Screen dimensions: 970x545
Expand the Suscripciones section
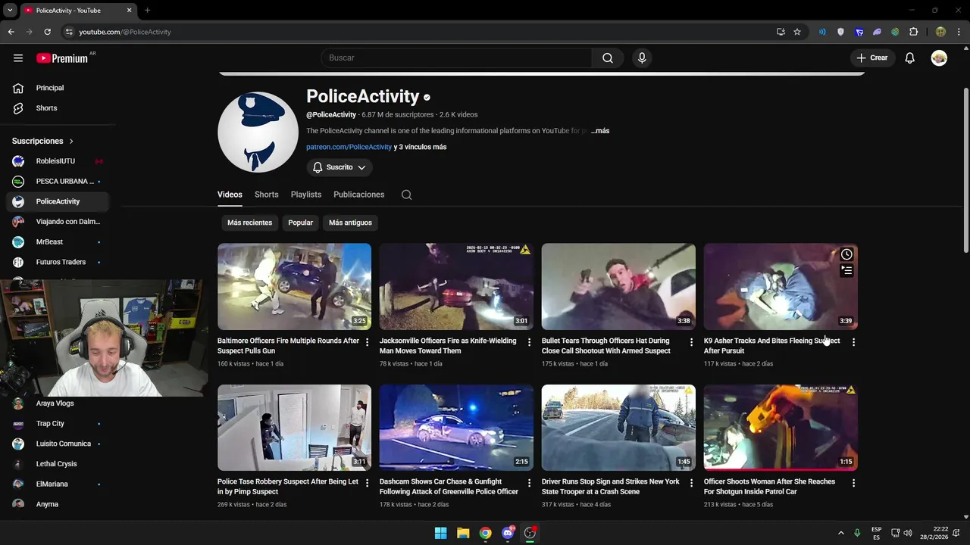pyautogui.click(x=43, y=141)
